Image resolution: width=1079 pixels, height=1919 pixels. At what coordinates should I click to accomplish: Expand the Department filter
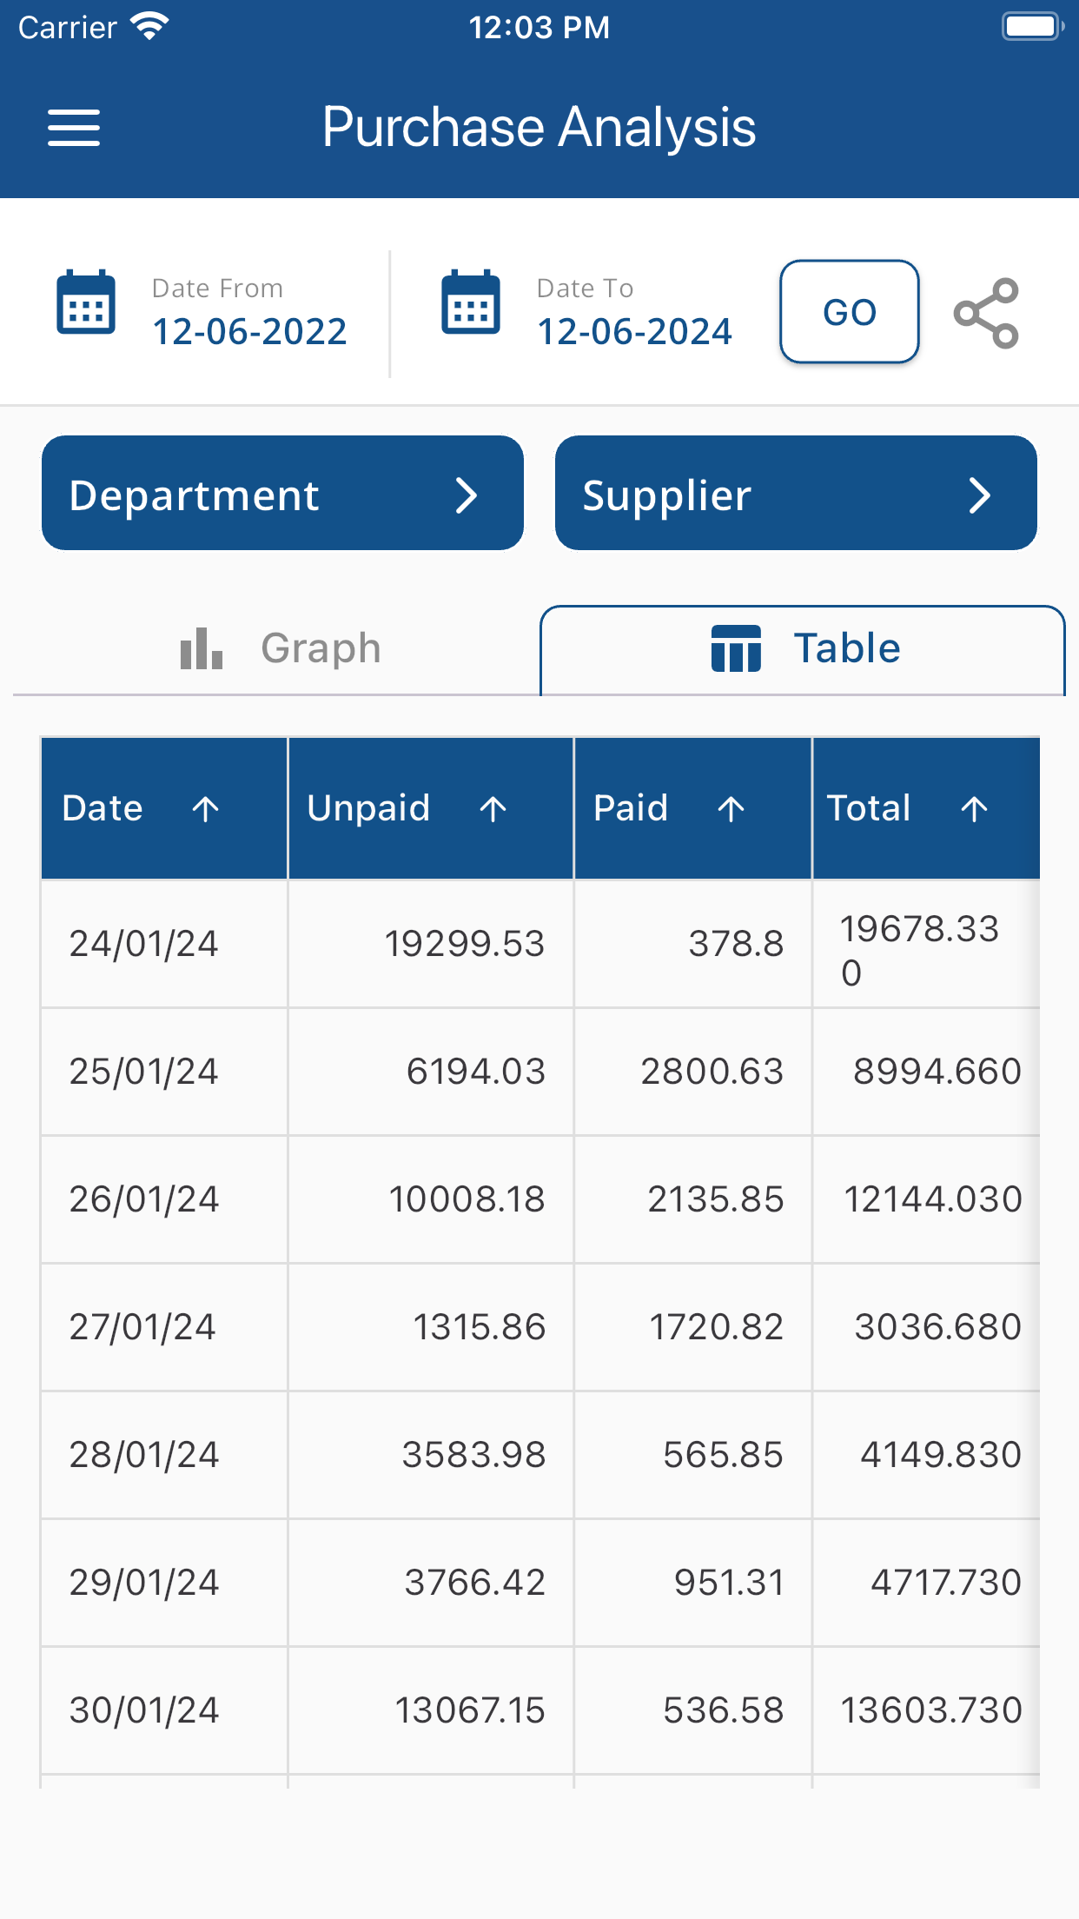tap(282, 493)
